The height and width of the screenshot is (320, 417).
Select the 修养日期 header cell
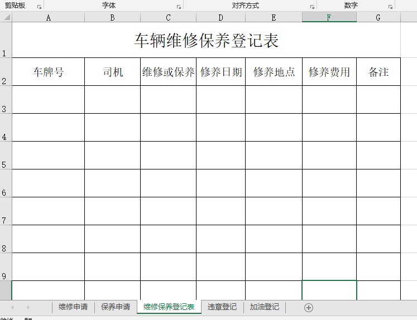tap(221, 72)
